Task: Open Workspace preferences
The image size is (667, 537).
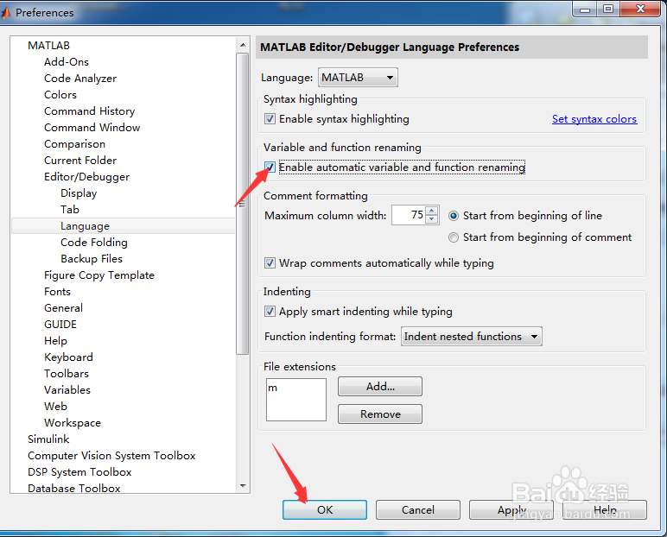Action: click(73, 423)
